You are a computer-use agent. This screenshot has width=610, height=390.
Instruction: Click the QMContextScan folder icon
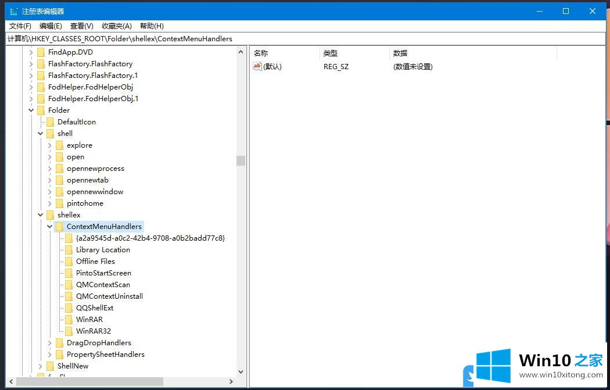coord(69,285)
